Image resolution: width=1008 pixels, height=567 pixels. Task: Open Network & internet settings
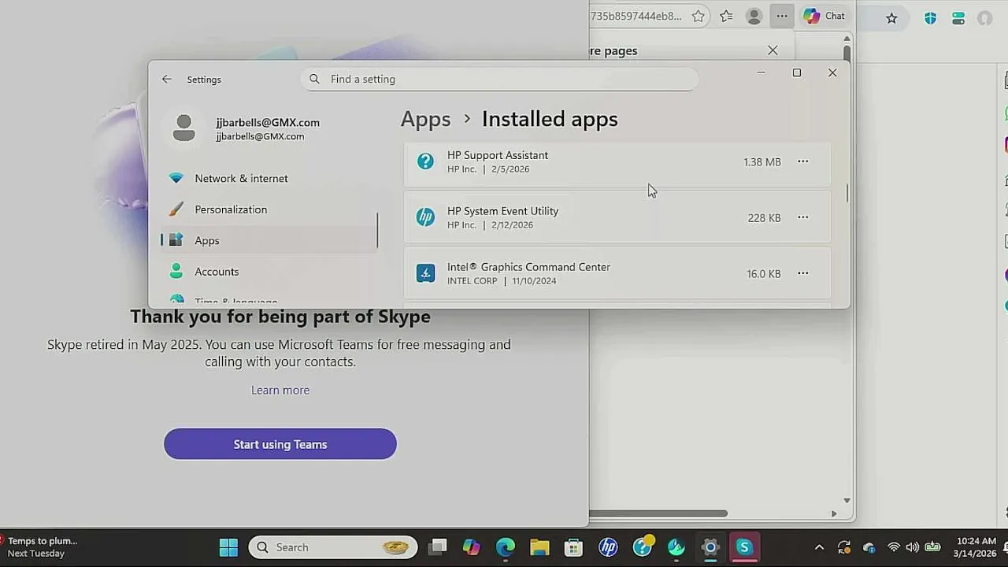coord(269,178)
